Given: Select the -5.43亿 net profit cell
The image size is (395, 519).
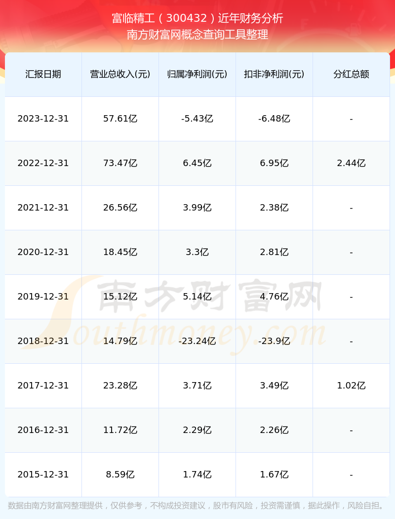Looking at the screenshot, I should click(197, 119).
